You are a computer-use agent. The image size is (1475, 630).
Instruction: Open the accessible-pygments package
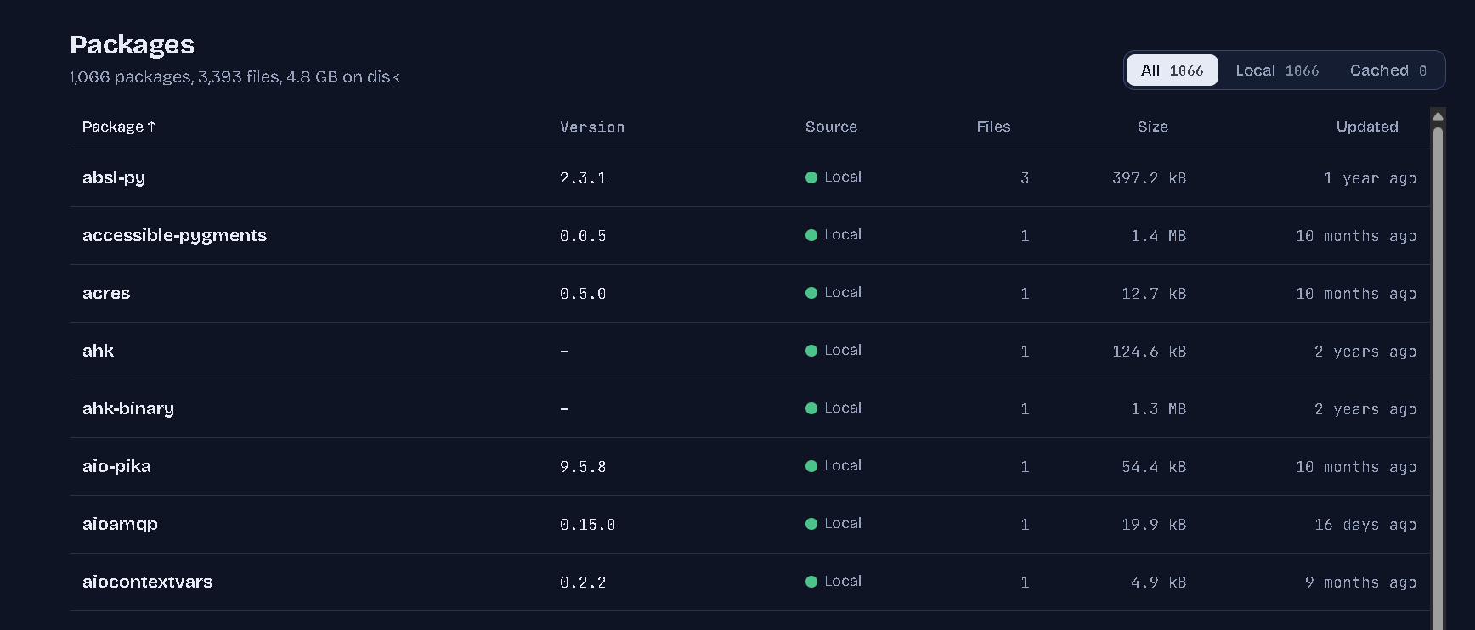[x=174, y=235]
